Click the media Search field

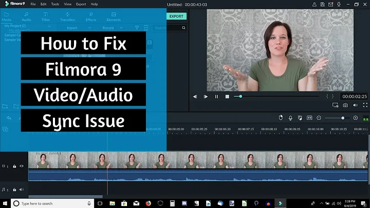point(168,28)
